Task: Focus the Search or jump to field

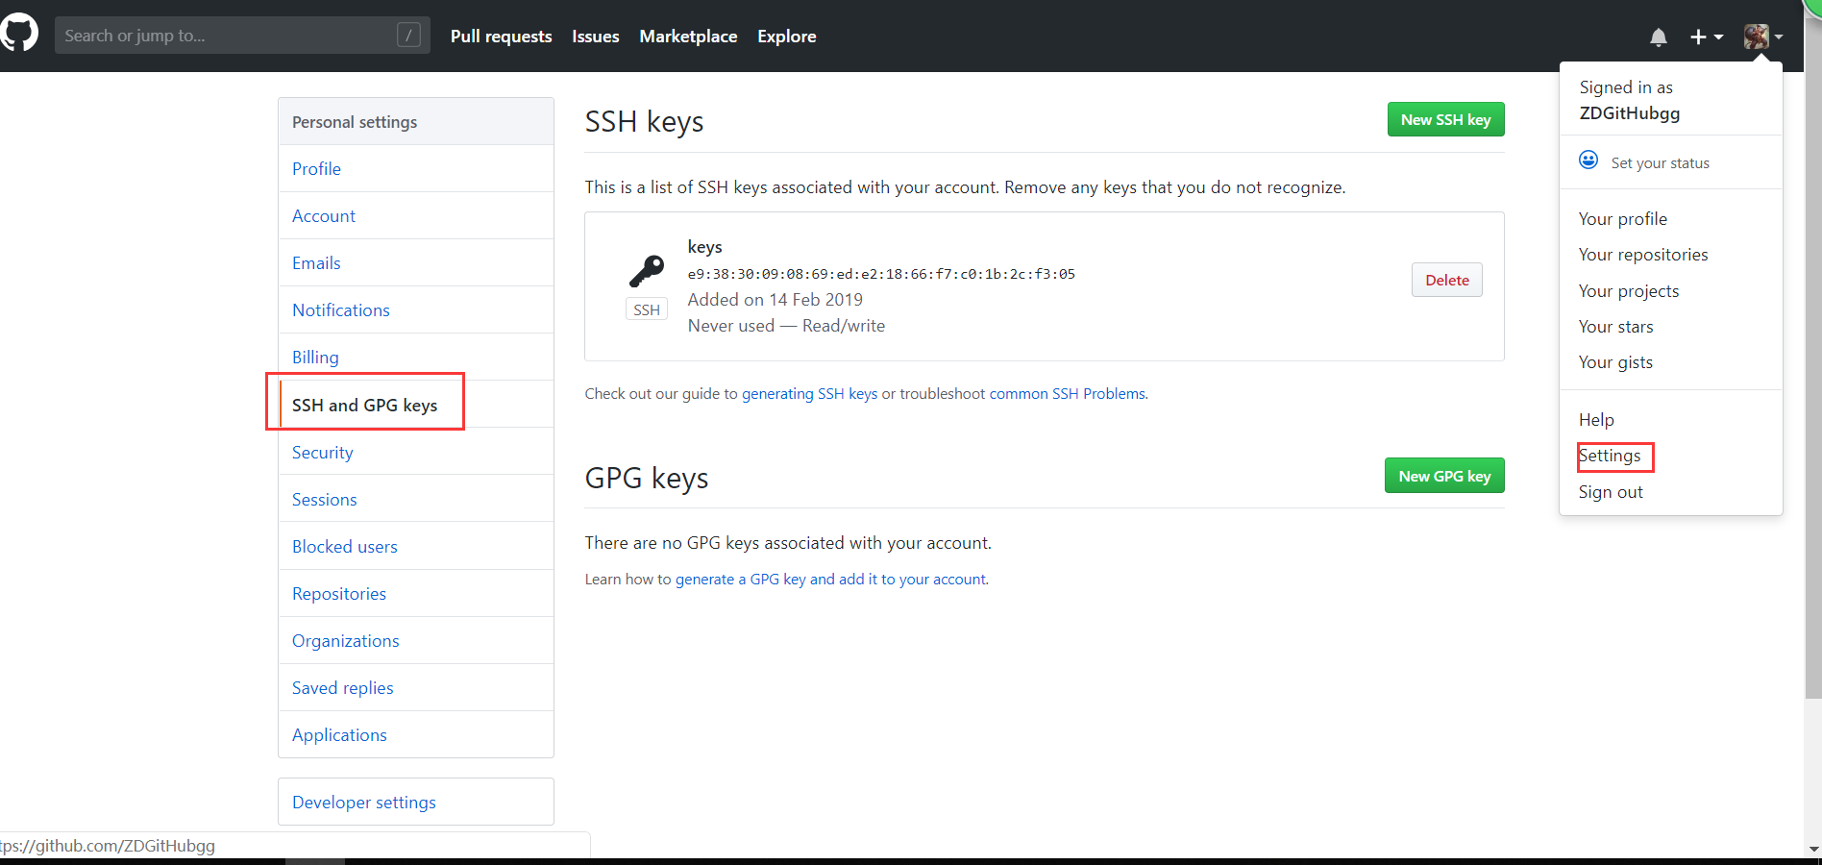Action: (x=242, y=36)
